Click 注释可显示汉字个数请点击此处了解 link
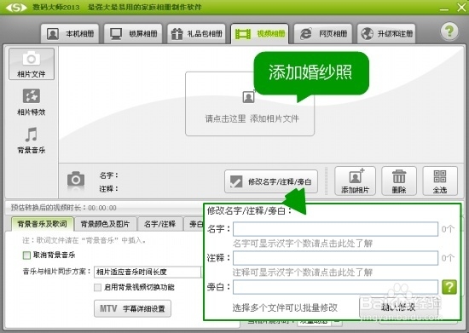Image resolution: width=469 pixels, height=333 pixels. click(x=303, y=273)
